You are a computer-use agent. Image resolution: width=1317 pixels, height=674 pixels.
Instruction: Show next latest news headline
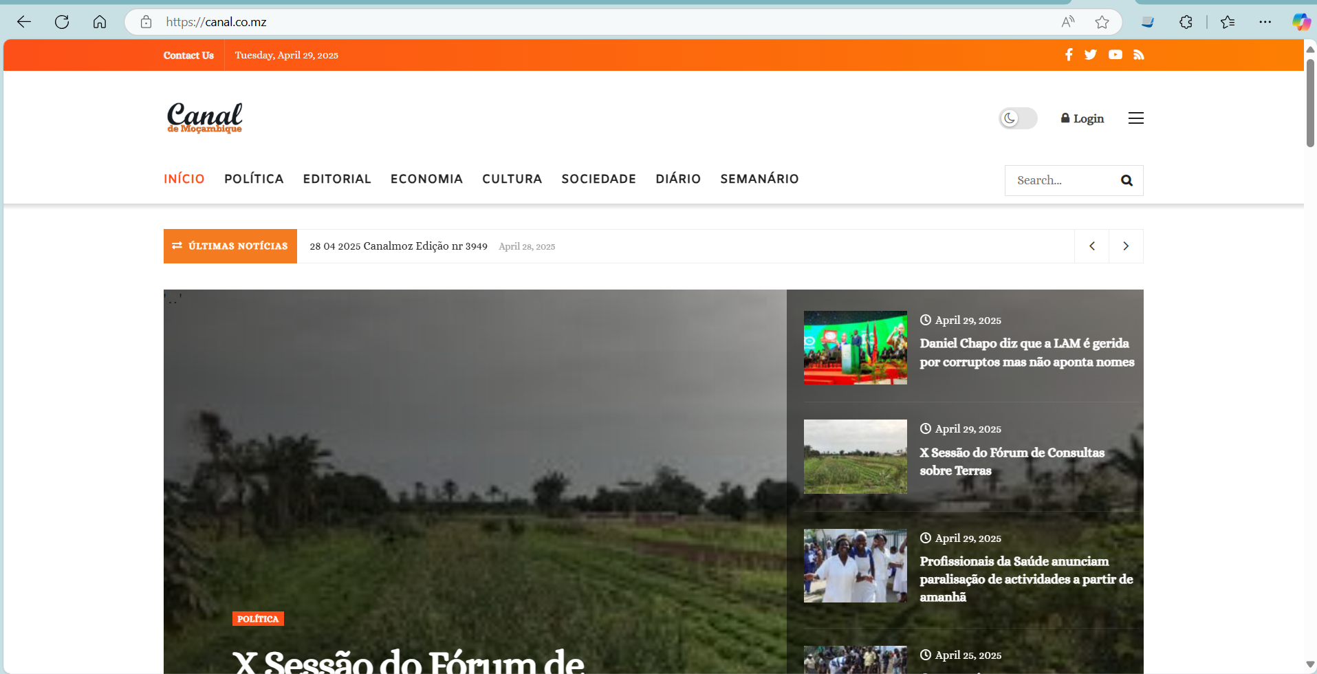[x=1126, y=246]
